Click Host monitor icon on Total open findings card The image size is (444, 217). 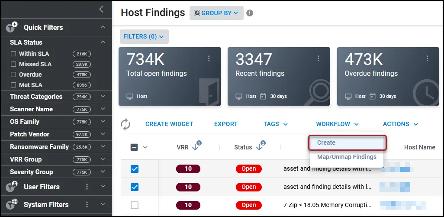pos(130,96)
